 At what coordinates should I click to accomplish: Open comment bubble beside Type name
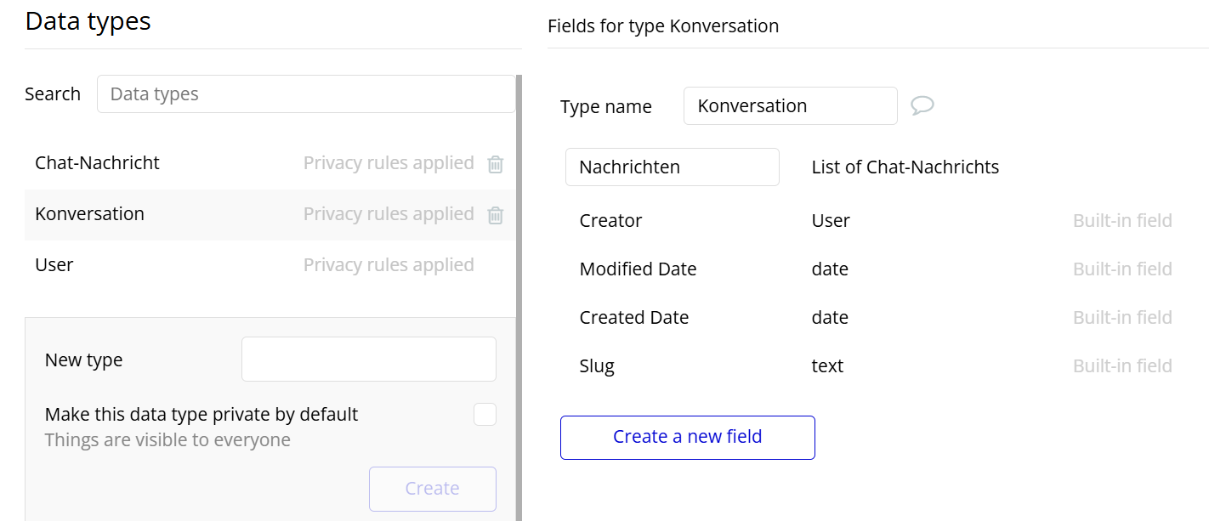pyautogui.click(x=922, y=105)
